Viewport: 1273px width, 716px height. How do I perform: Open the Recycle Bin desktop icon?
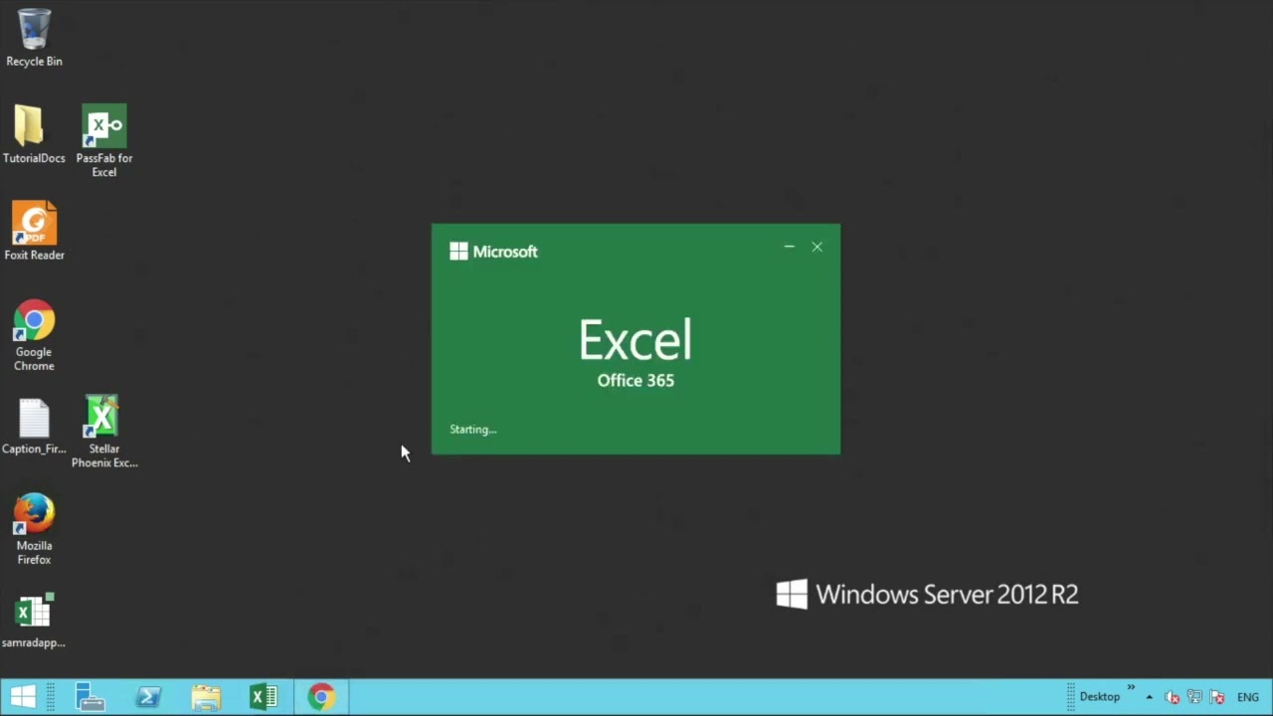(x=34, y=38)
